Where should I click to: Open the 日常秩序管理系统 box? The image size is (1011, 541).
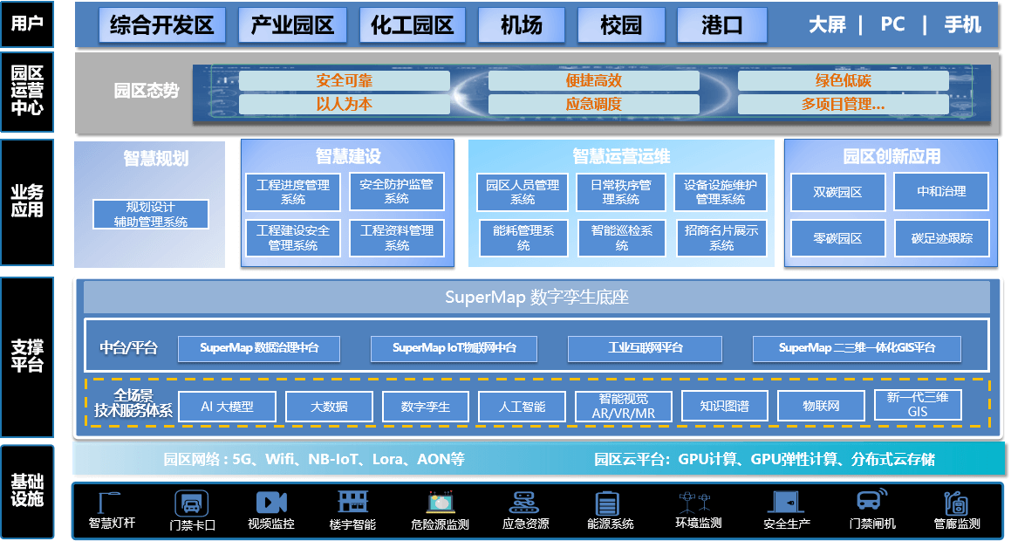point(621,192)
